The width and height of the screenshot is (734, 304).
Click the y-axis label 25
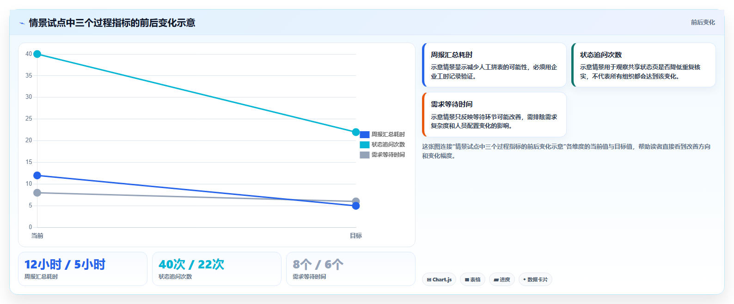coord(29,119)
